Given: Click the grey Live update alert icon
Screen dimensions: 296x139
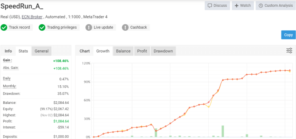Looking at the screenshot, I should 89,27.
